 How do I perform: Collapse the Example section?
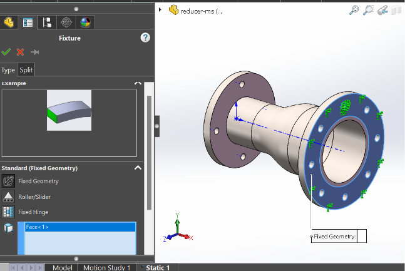138,83
